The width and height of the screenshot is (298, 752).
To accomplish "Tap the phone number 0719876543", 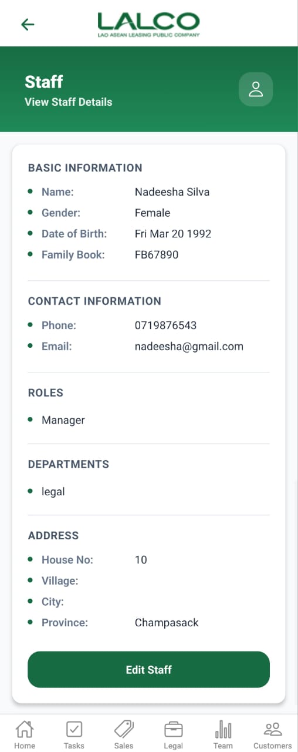I will 165,325.
